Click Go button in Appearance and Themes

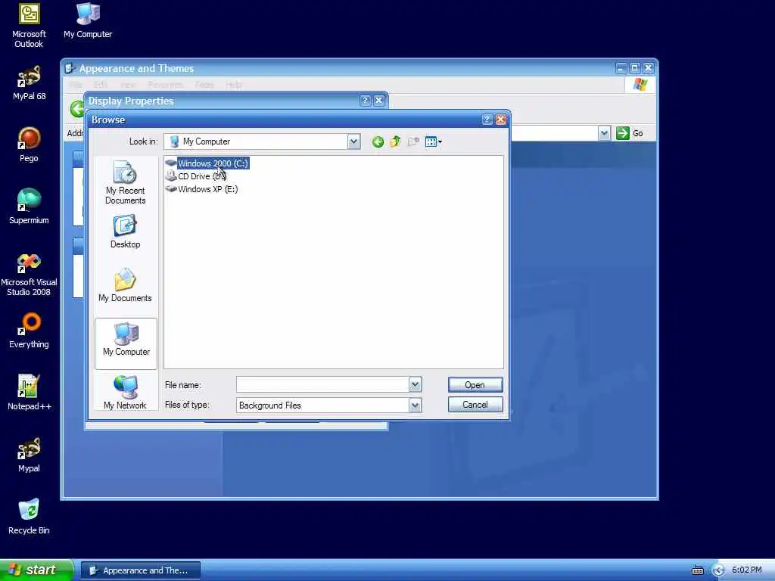pyautogui.click(x=630, y=133)
